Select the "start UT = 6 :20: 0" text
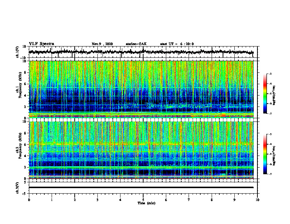Screen dimensions: 290x224 click(177, 44)
